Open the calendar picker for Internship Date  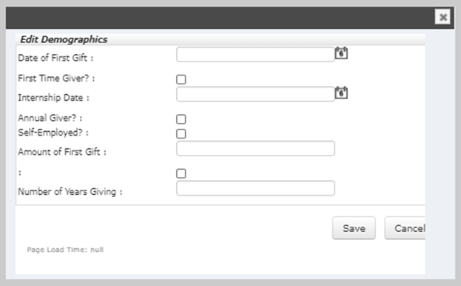point(341,93)
